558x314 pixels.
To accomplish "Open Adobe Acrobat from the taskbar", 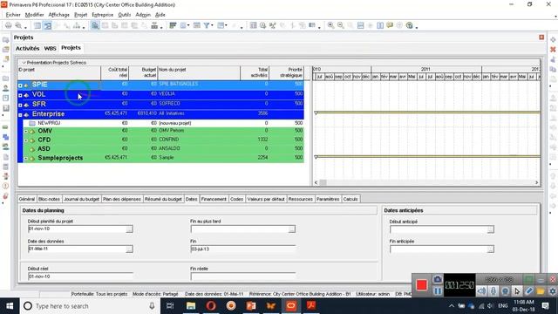I will (311, 306).
